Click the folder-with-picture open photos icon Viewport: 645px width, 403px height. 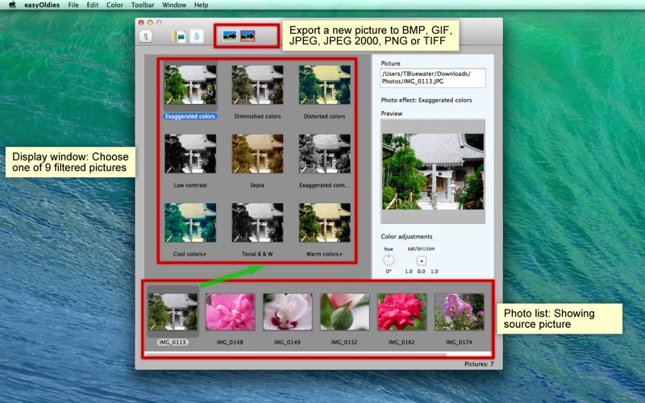178,36
